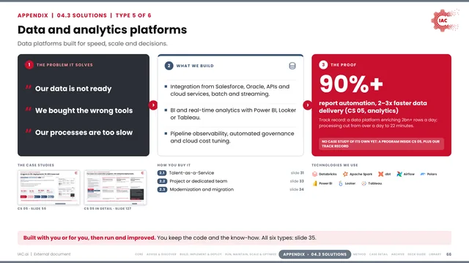Go to the Run, Maintain, Scale & Optimize footer section
Image resolution: width=469 pixels, height=263 pixels.
click(251, 254)
